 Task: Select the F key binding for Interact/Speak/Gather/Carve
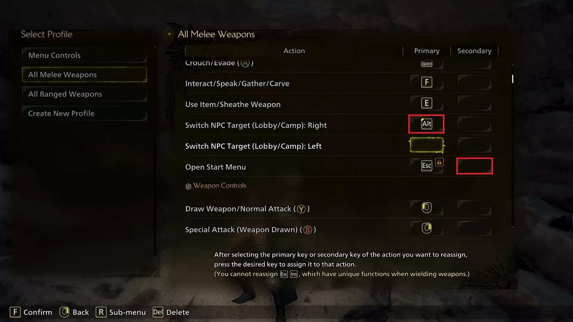tap(426, 82)
